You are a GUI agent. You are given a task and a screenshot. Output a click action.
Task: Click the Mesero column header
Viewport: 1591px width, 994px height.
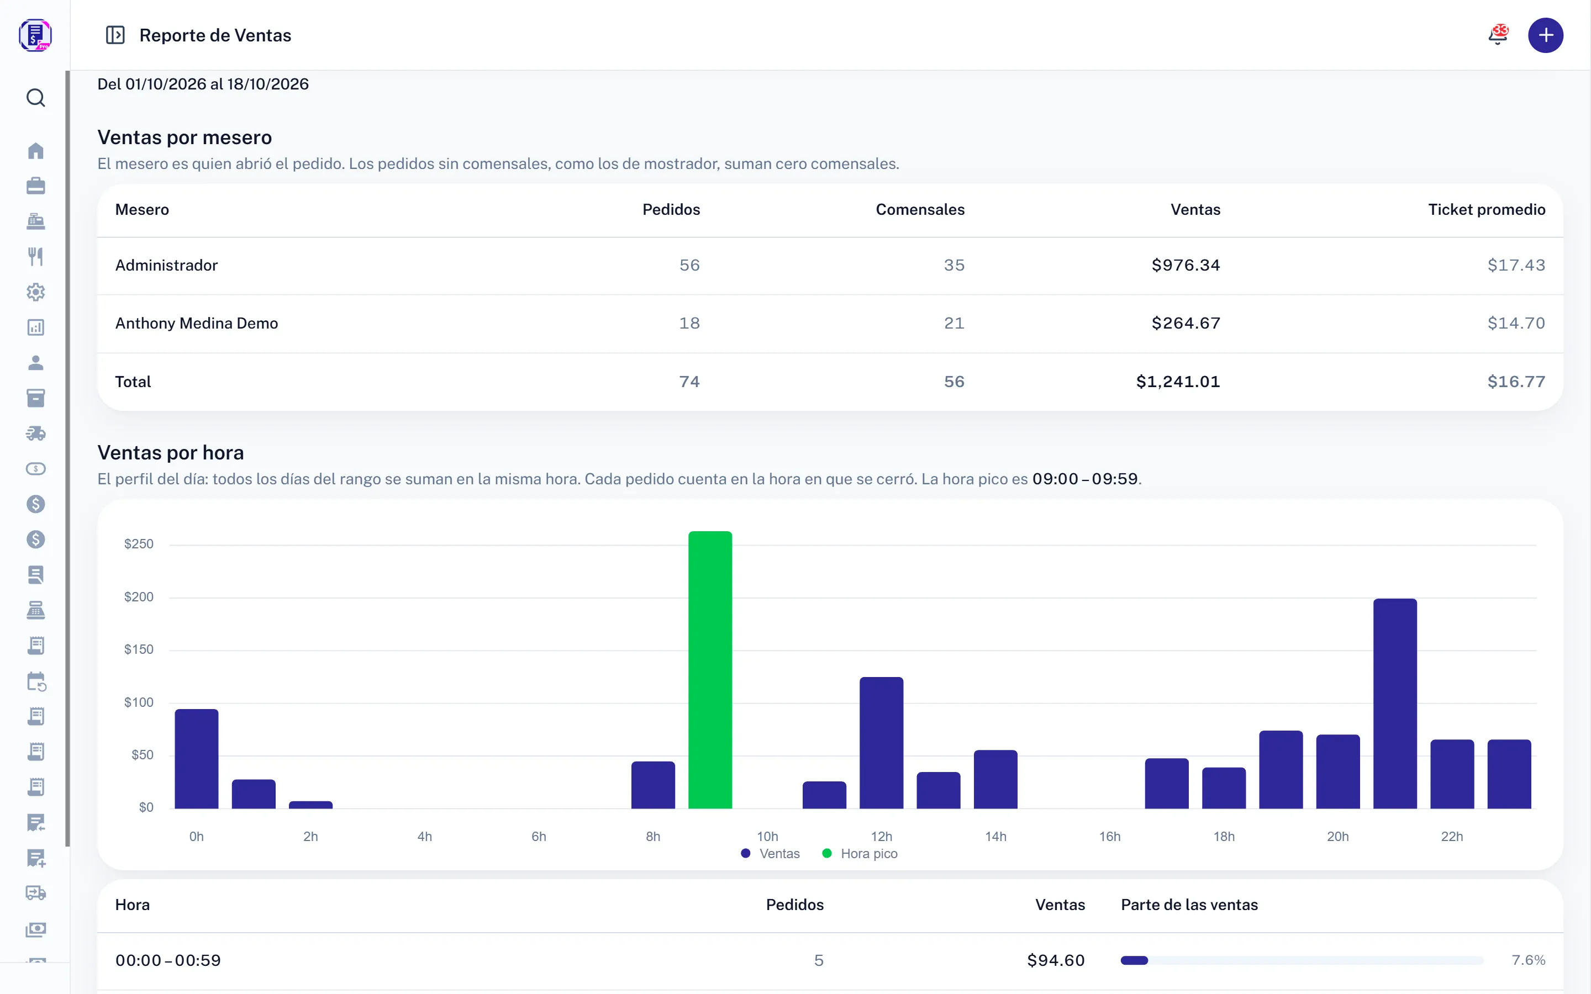pyautogui.click(x=142, y=210)
